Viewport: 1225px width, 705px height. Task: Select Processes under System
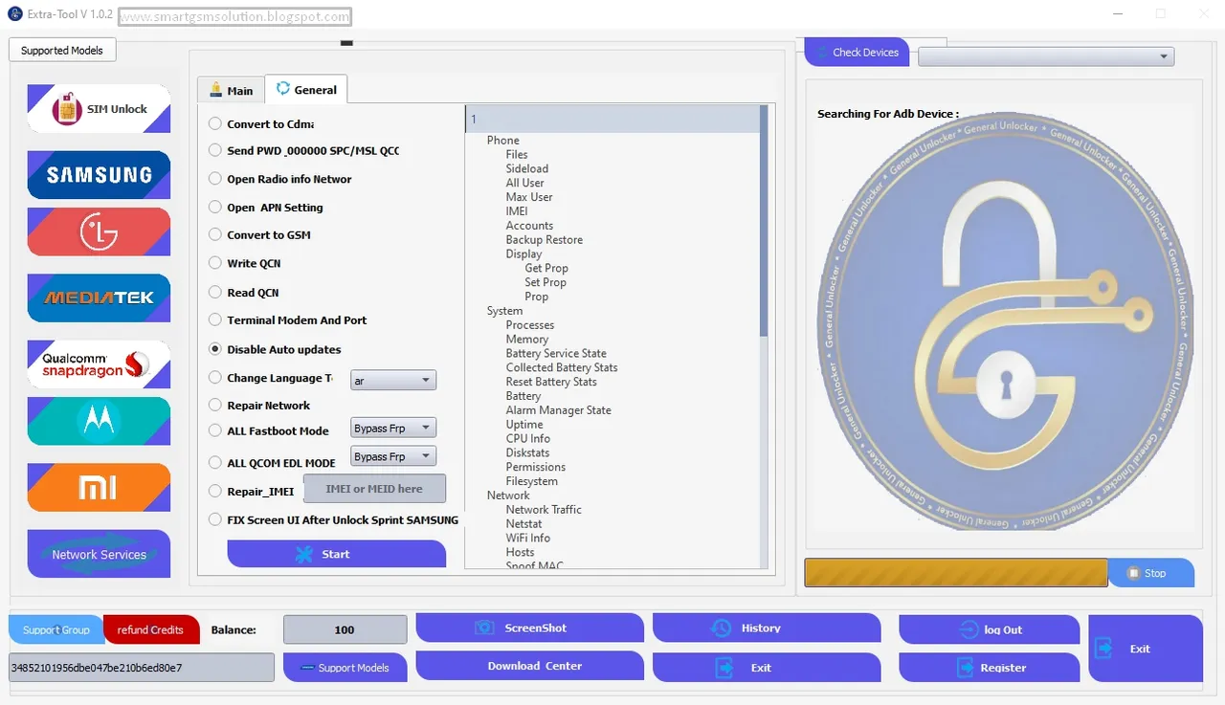point(530,325)
